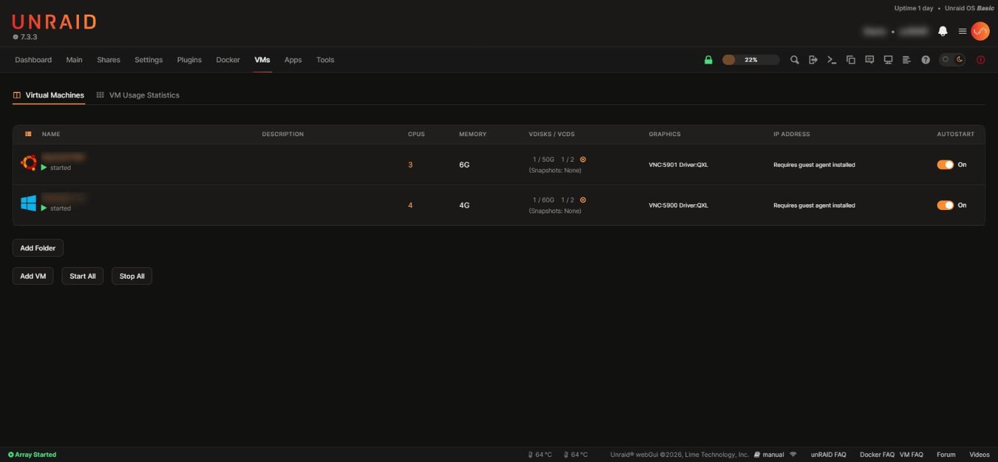Switch the light and dark theme toggle
This screenshot has width=998, height=462.
953,60
